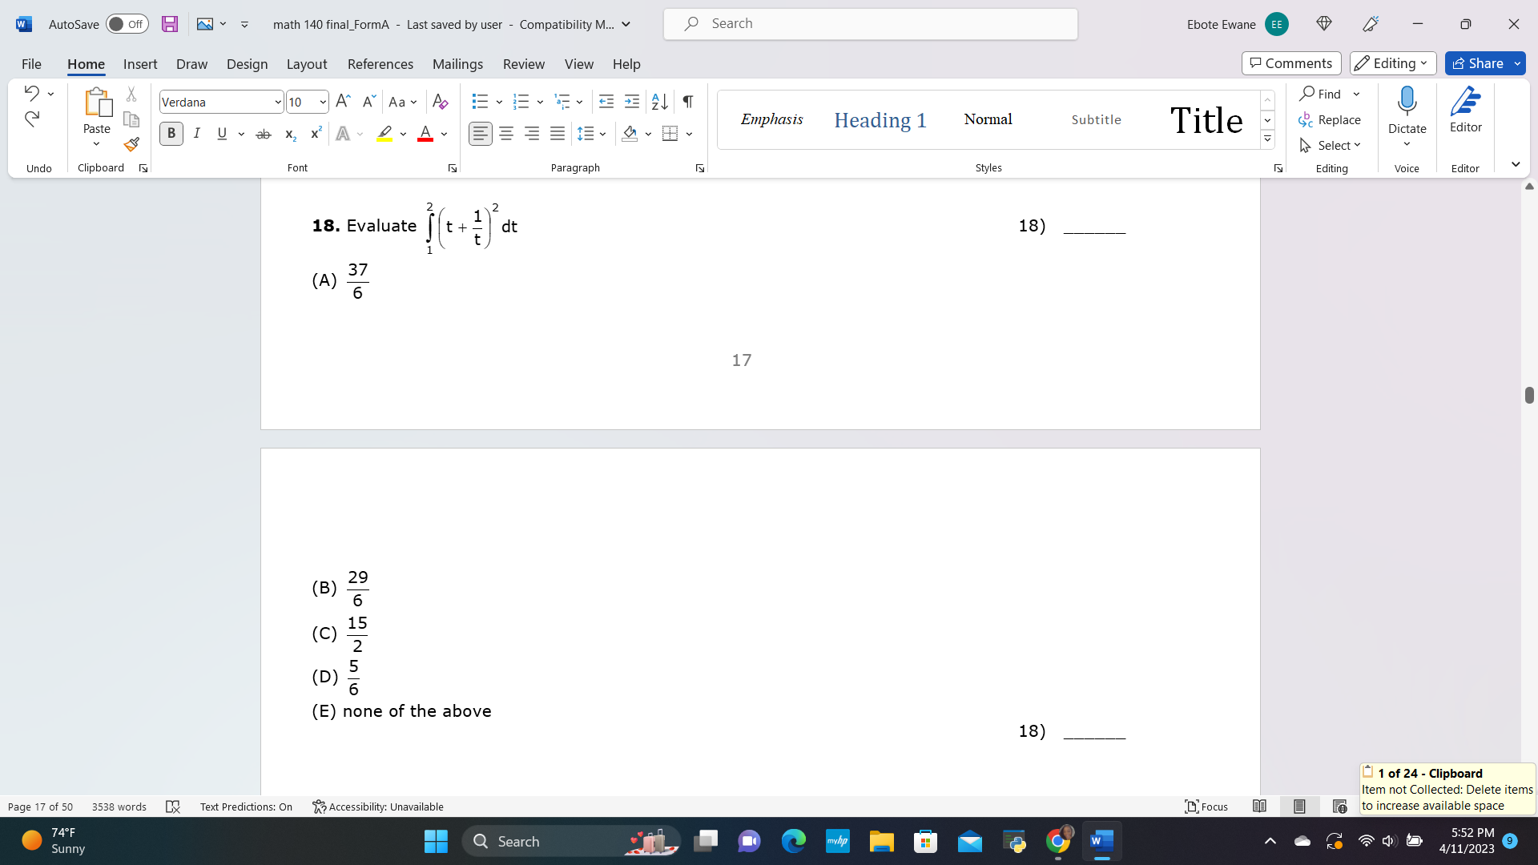Image resolution: width=1538 pixels, height=865 pixels.
Task: Enable Focus mode from status bar
Action: [x=1206, y=807]
